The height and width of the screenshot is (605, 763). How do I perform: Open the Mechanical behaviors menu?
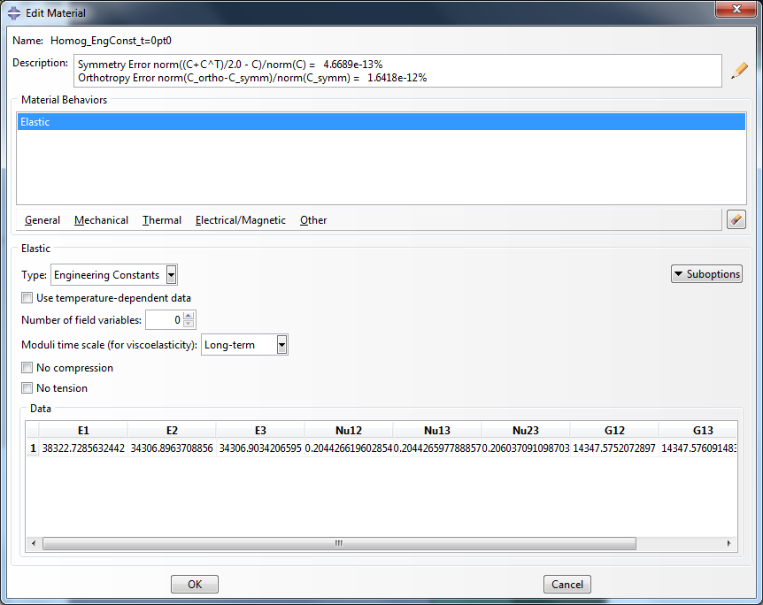tap(100, 220)
